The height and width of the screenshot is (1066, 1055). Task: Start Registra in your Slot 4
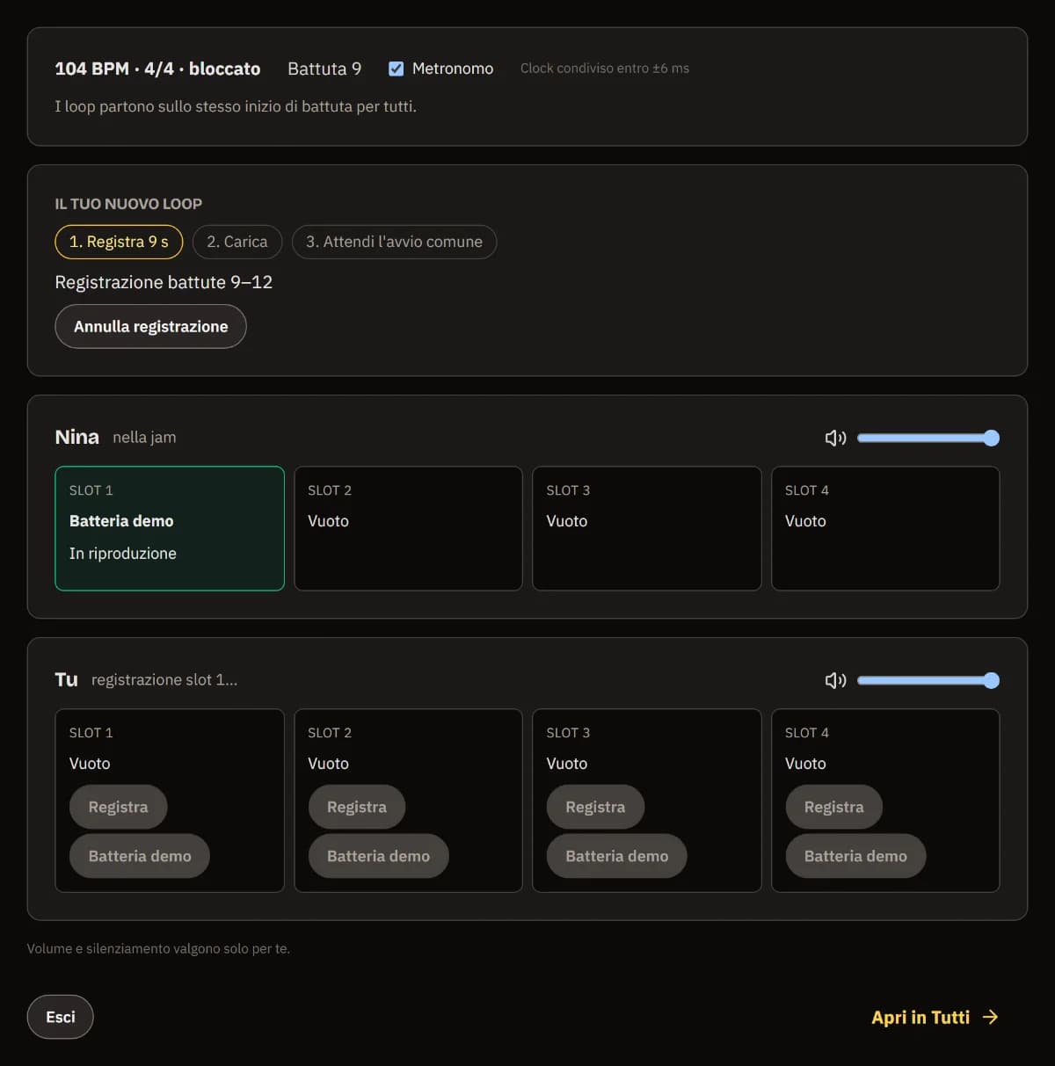click(x=833, y=807)
